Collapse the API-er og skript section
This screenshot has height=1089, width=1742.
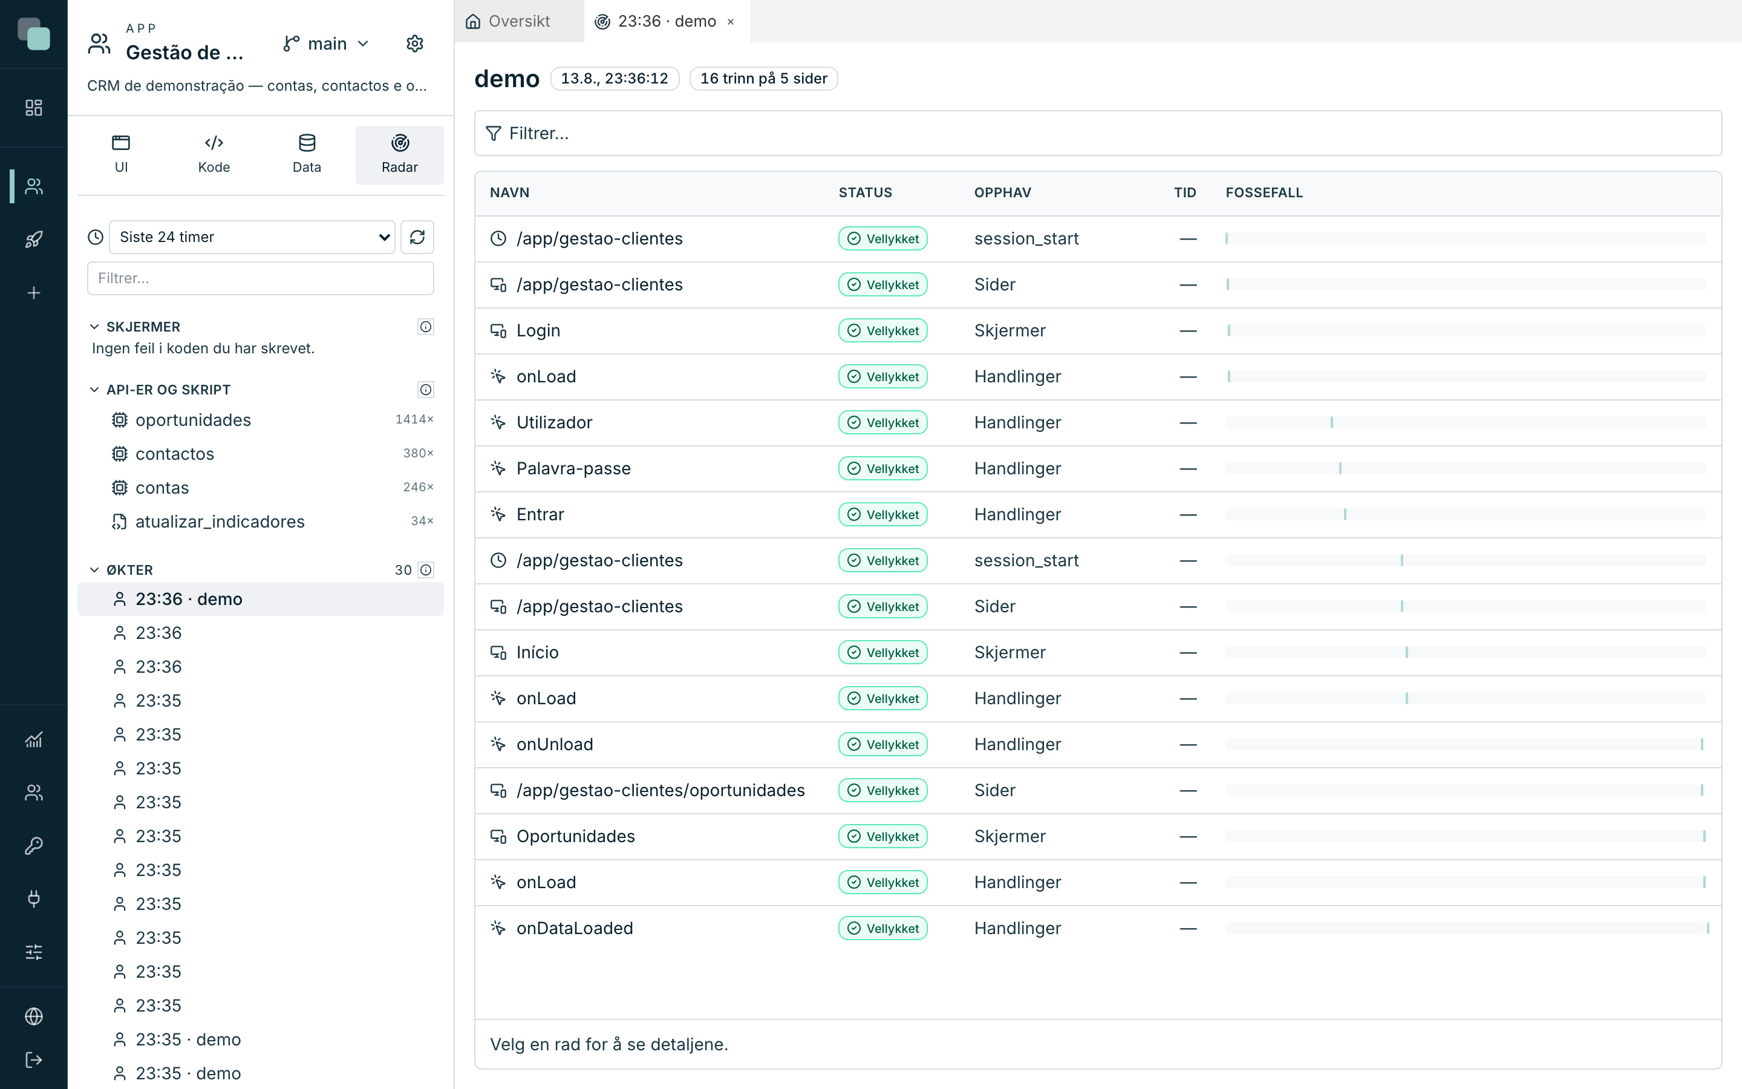tap(94, 390)
